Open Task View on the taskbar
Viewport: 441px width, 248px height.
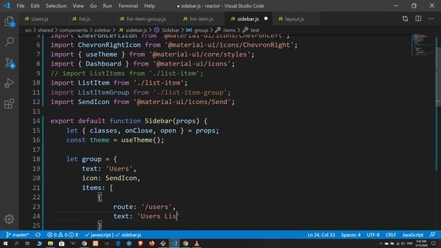tap(28, 243)
